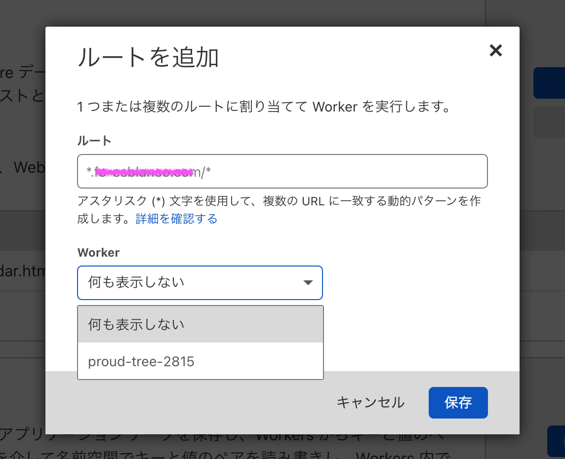Click the Worker field label
565x459 pixels.
tap(99, 253)
